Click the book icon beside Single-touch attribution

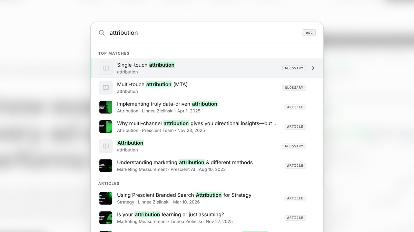(x=106, y=68)
